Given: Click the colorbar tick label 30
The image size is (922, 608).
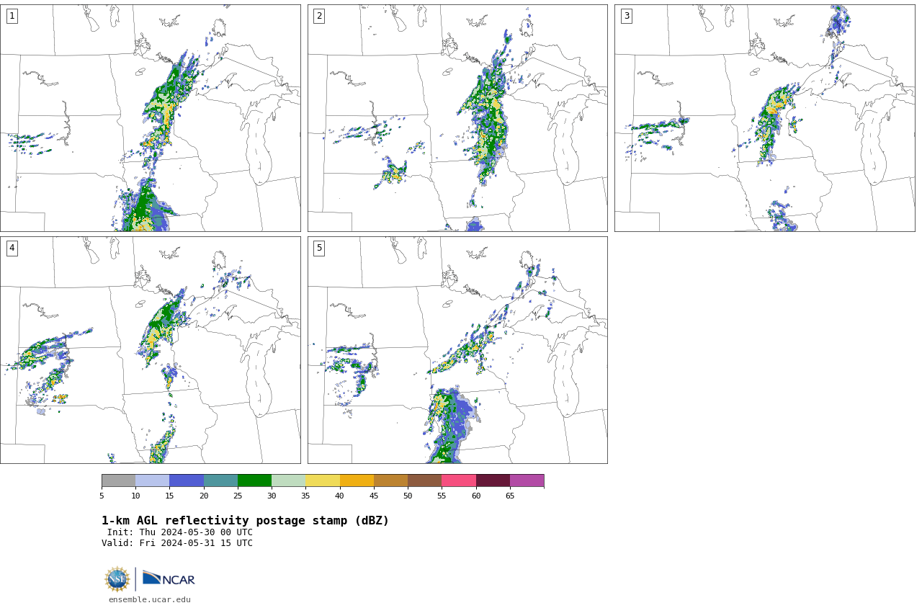Looking at the screenshot, I should (272, 496).
